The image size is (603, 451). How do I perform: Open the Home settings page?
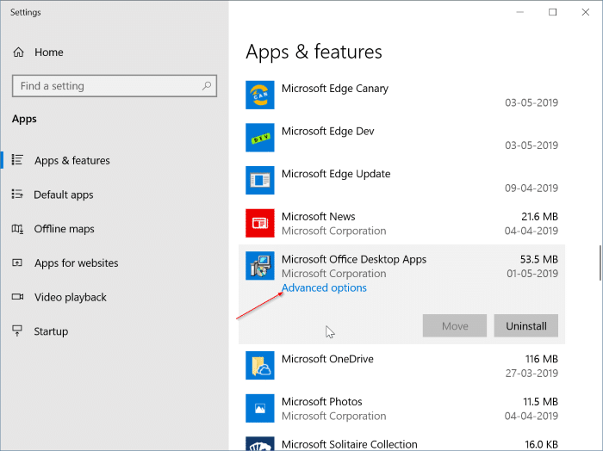49,53
